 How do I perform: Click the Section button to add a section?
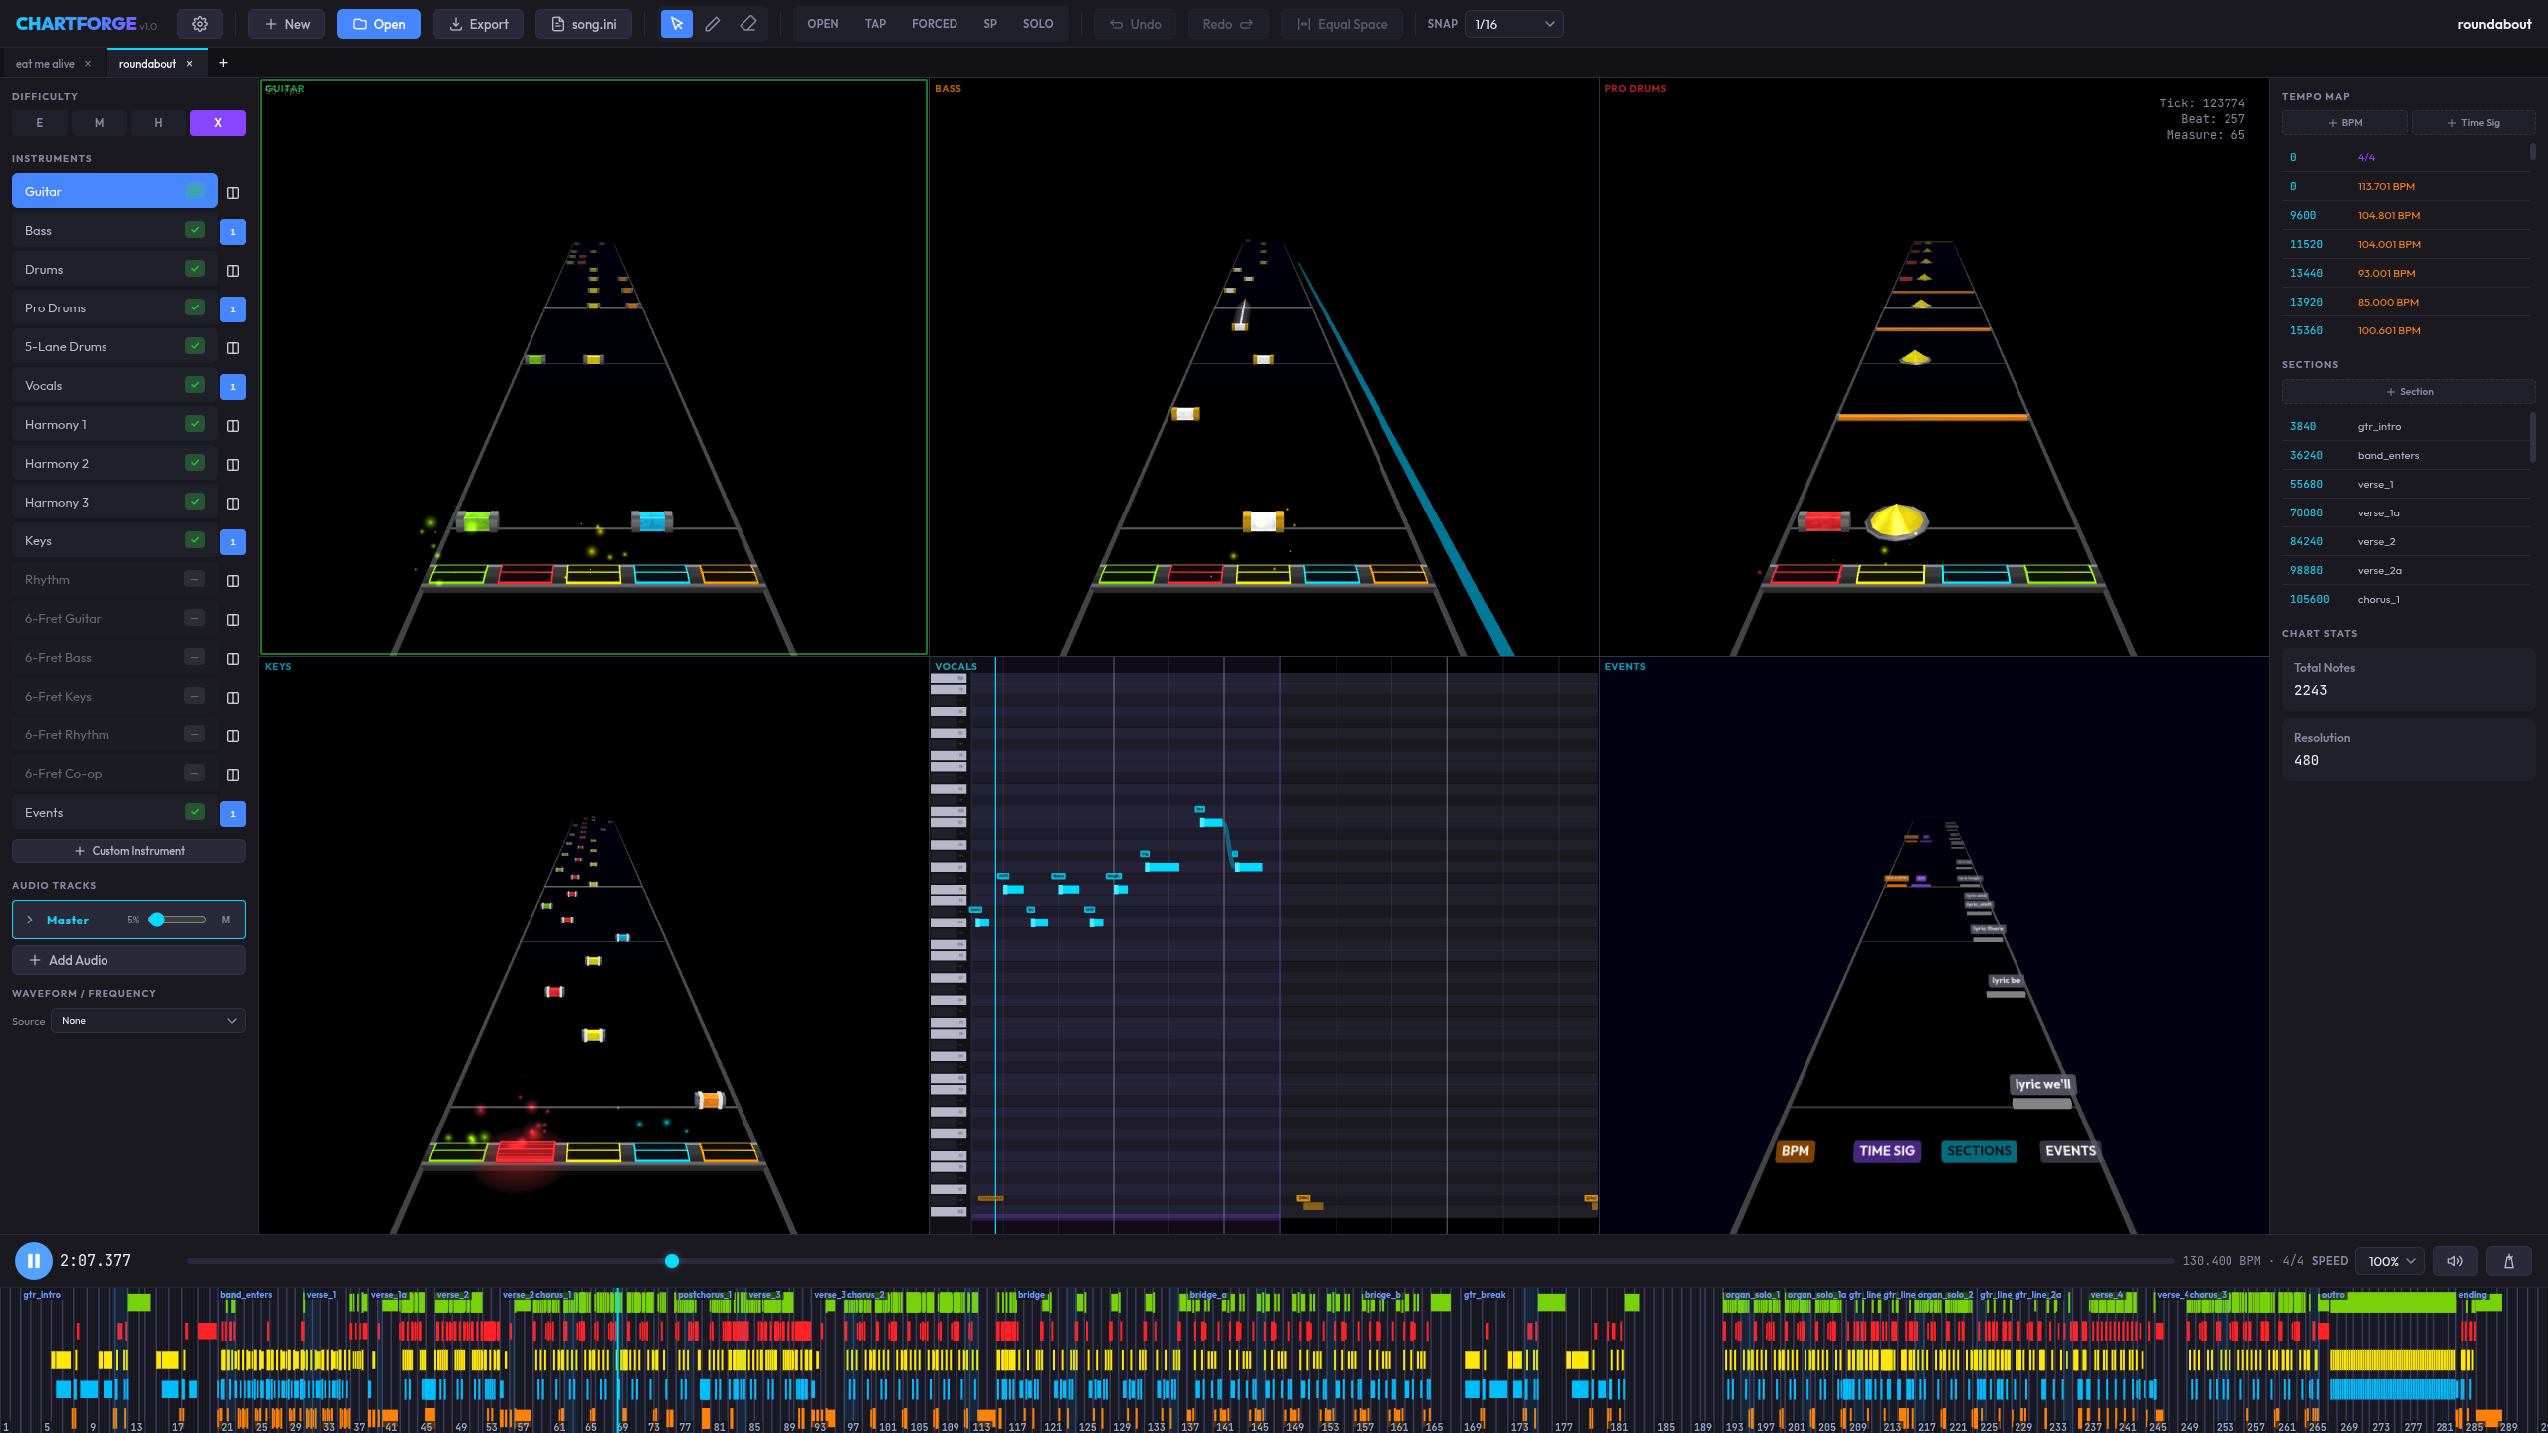(2410, 391)
